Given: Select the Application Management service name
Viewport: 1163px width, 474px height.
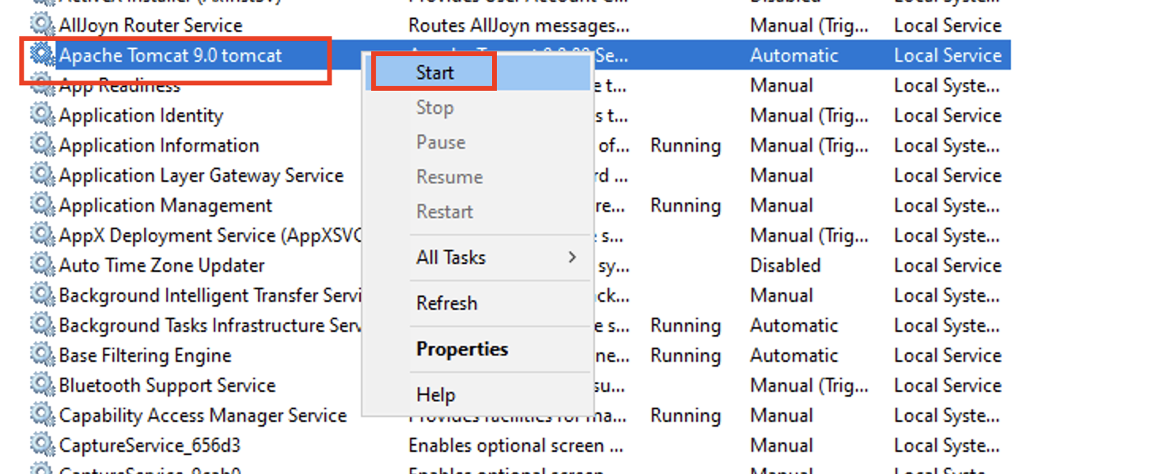Looking at the screenshot, I should 165,205.
